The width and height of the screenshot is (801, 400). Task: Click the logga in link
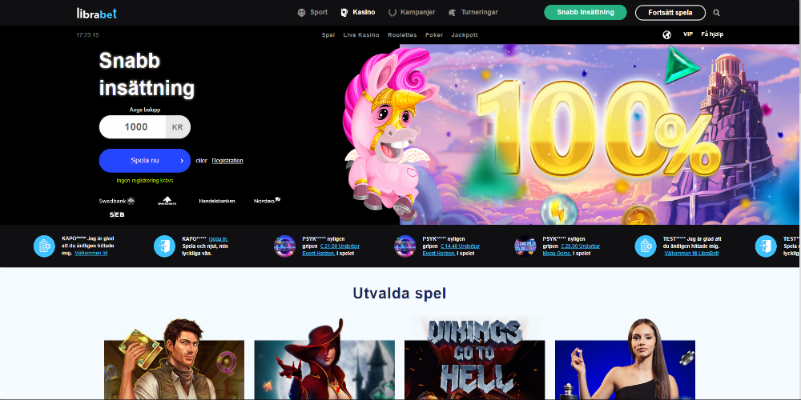[x=218, y=238]
